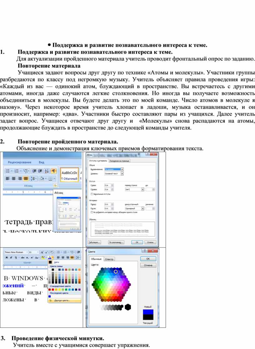Click the bullet list icon in the labeled Абзац group
Screen dimensions: 255x349
click(x=8, y=171)
